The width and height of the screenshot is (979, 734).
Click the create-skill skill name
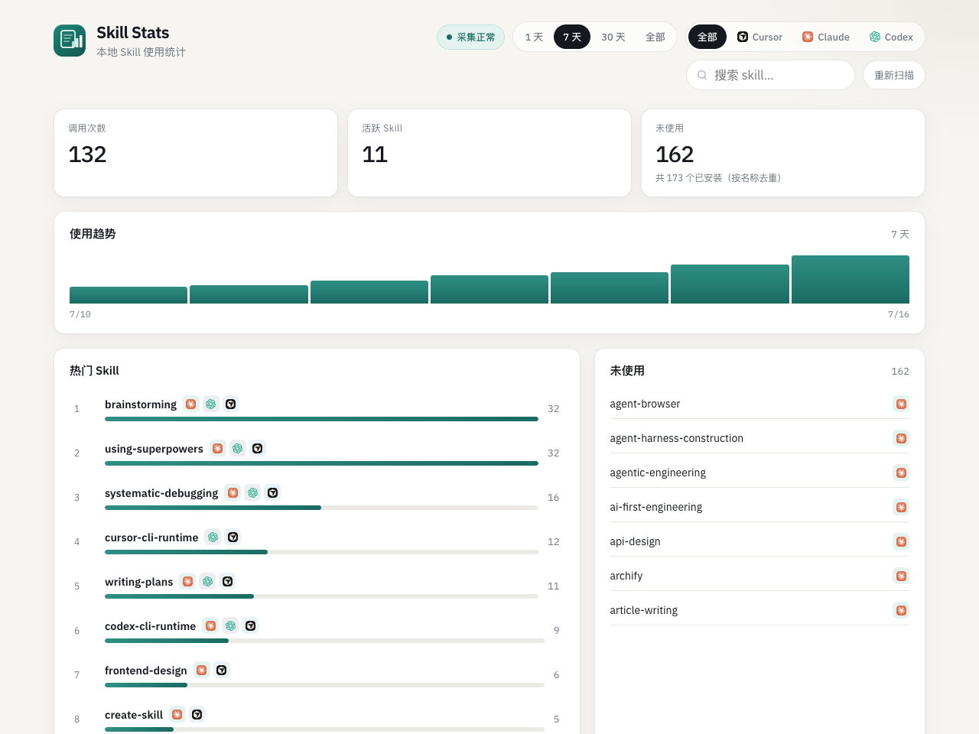pyautogui.click(x=134, y=715)
